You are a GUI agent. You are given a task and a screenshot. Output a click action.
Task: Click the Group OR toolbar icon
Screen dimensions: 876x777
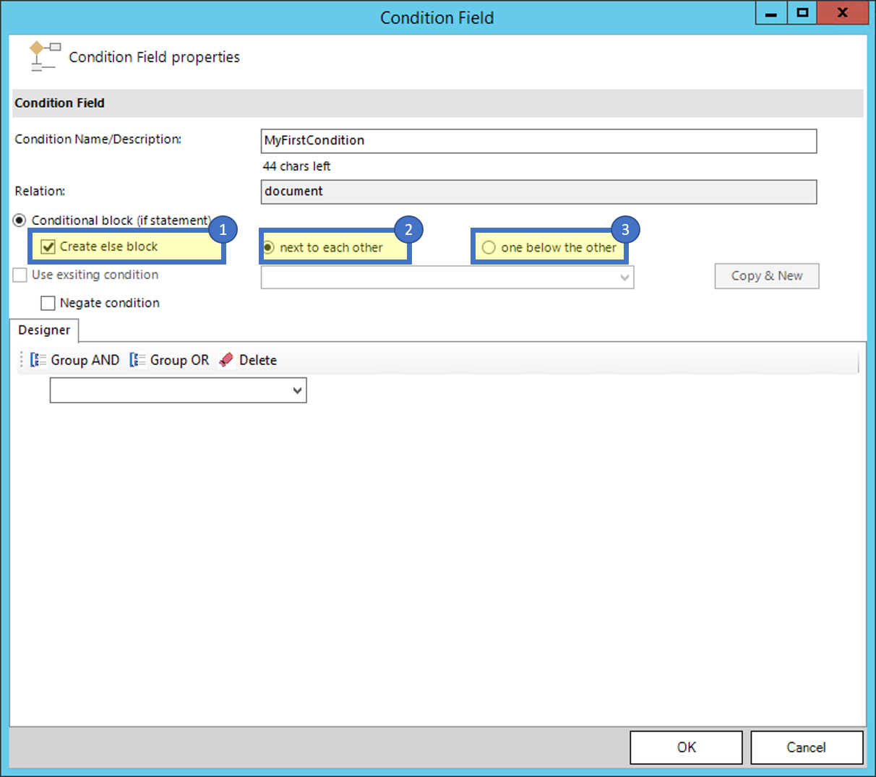pyautogui.click(x=137, y=359)
